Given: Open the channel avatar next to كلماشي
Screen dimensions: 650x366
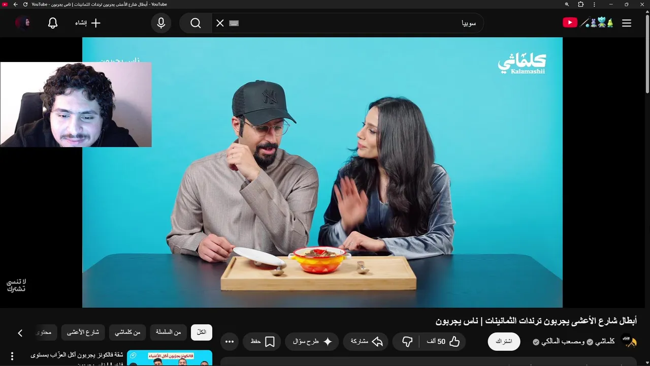Looking at the screenshot, I should (x=629, y=342).
